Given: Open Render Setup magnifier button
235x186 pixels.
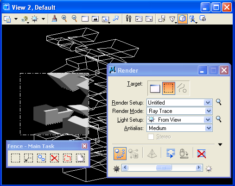Looking at the screenshot, I should click(219, 102).
